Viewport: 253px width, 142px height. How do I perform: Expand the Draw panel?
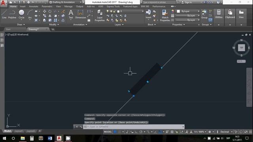coord(21,24)
